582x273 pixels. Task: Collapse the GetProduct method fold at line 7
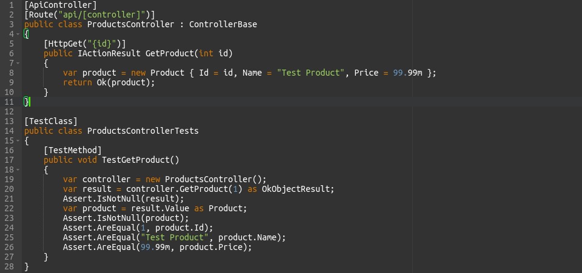18,63
